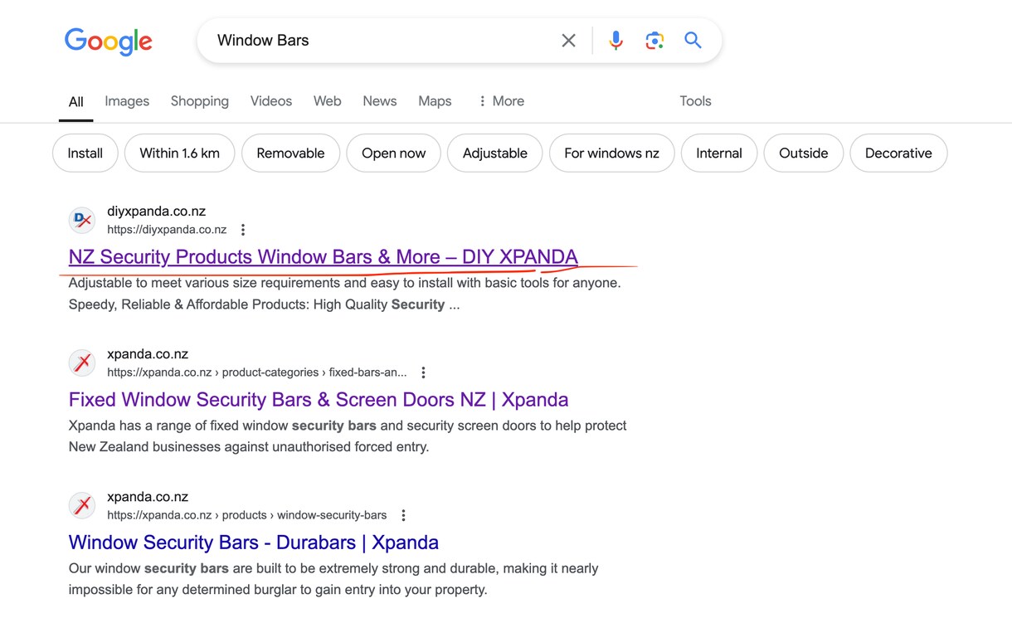This screenshot has height=618, width=1012.
Task: Go to the News tab
Action: [379, 101]
